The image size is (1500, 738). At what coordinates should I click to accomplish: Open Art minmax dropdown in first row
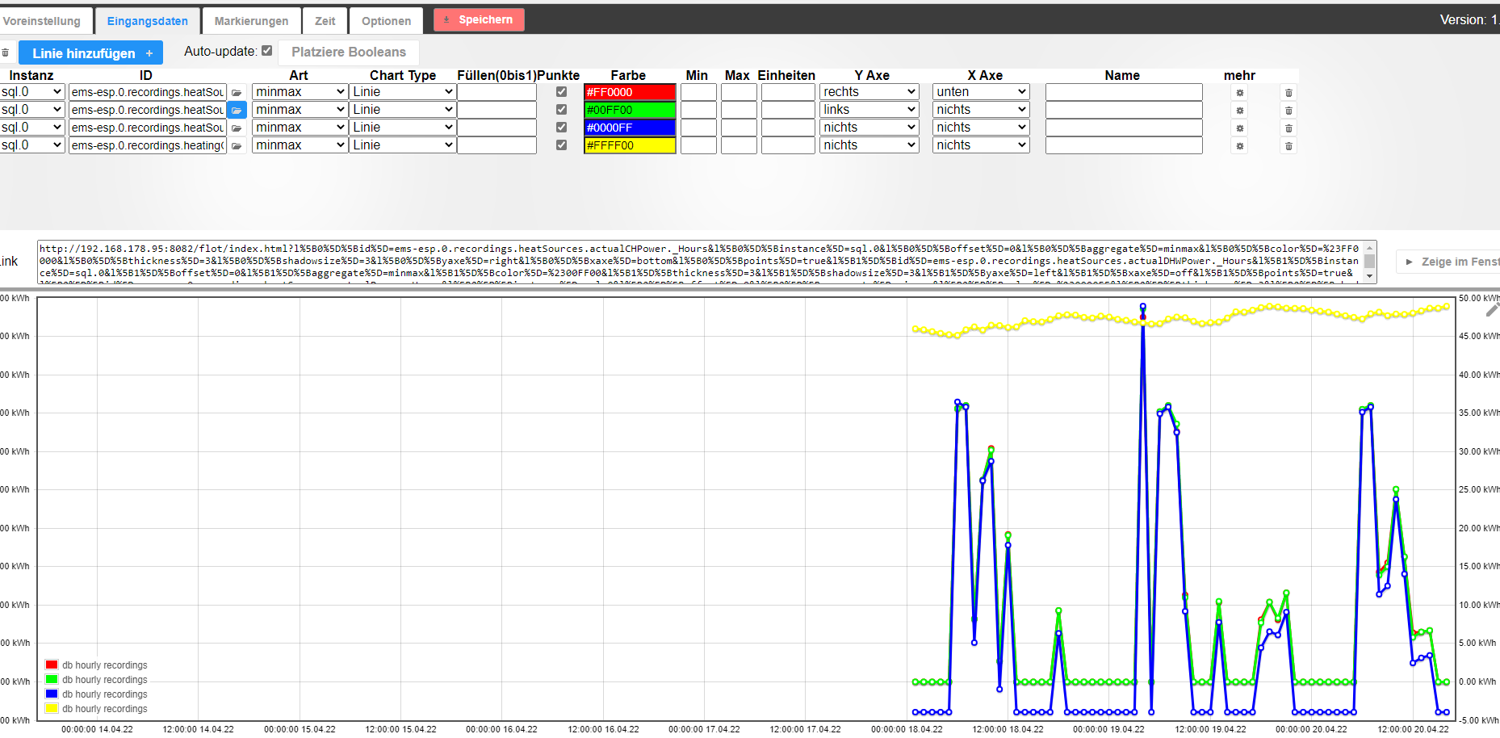(300, 92)
